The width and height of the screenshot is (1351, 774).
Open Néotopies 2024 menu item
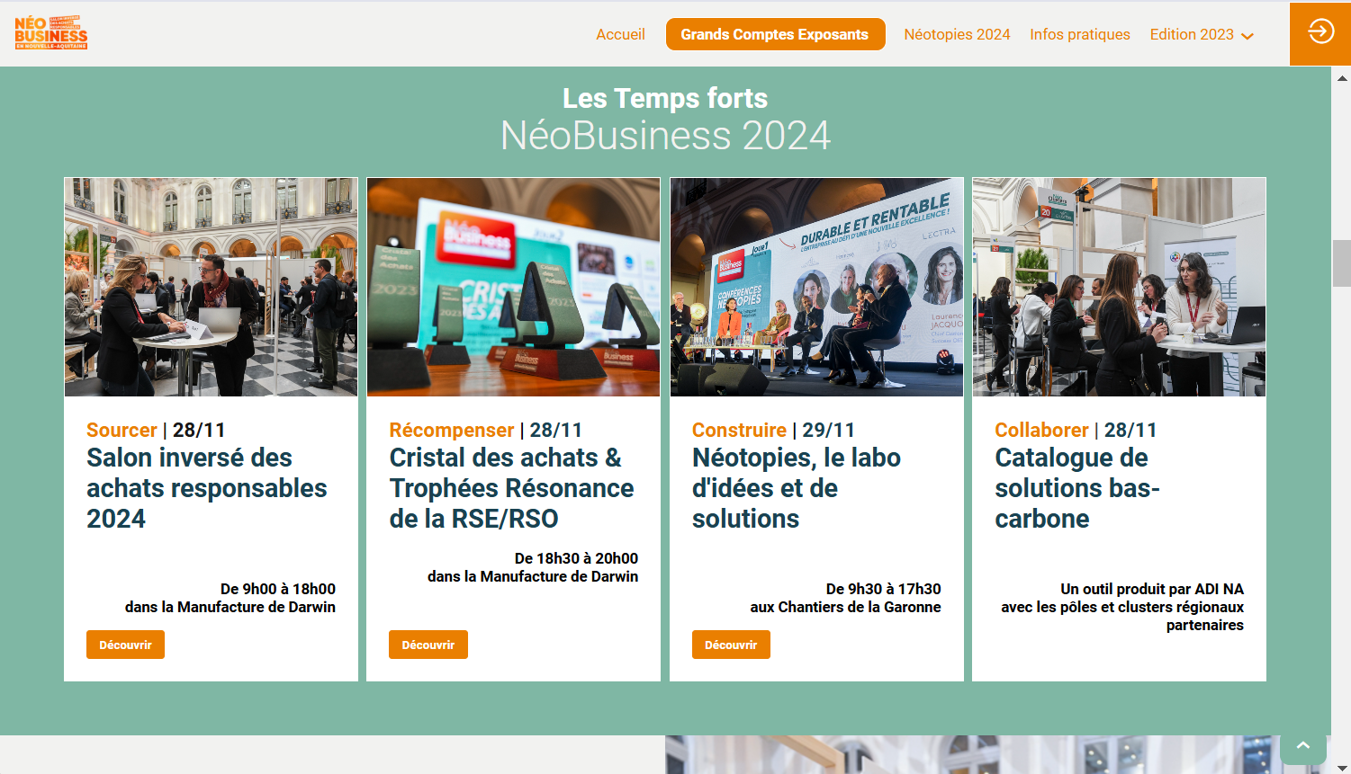pyautogui.click(x=957, y=34)
